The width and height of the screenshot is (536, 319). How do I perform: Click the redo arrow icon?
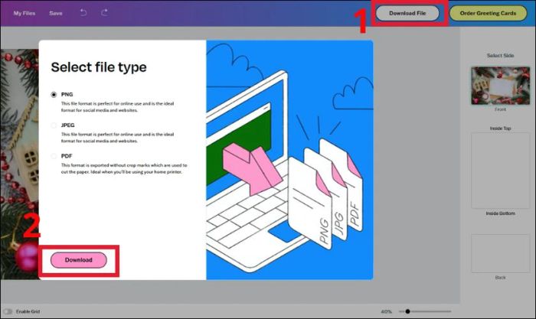click(104, 13)
